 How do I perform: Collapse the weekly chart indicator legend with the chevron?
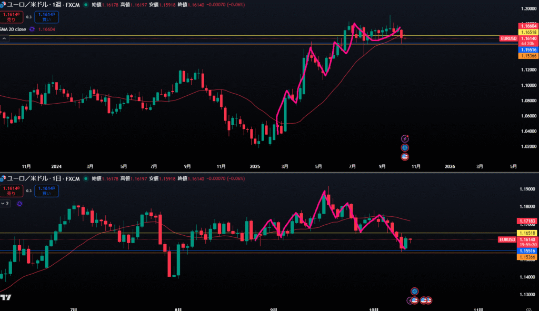4,38
